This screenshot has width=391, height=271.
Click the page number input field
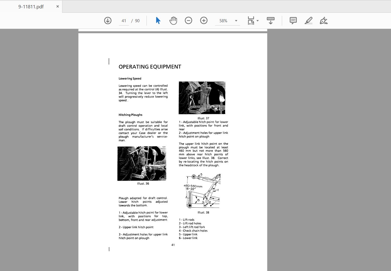(124, 20)
